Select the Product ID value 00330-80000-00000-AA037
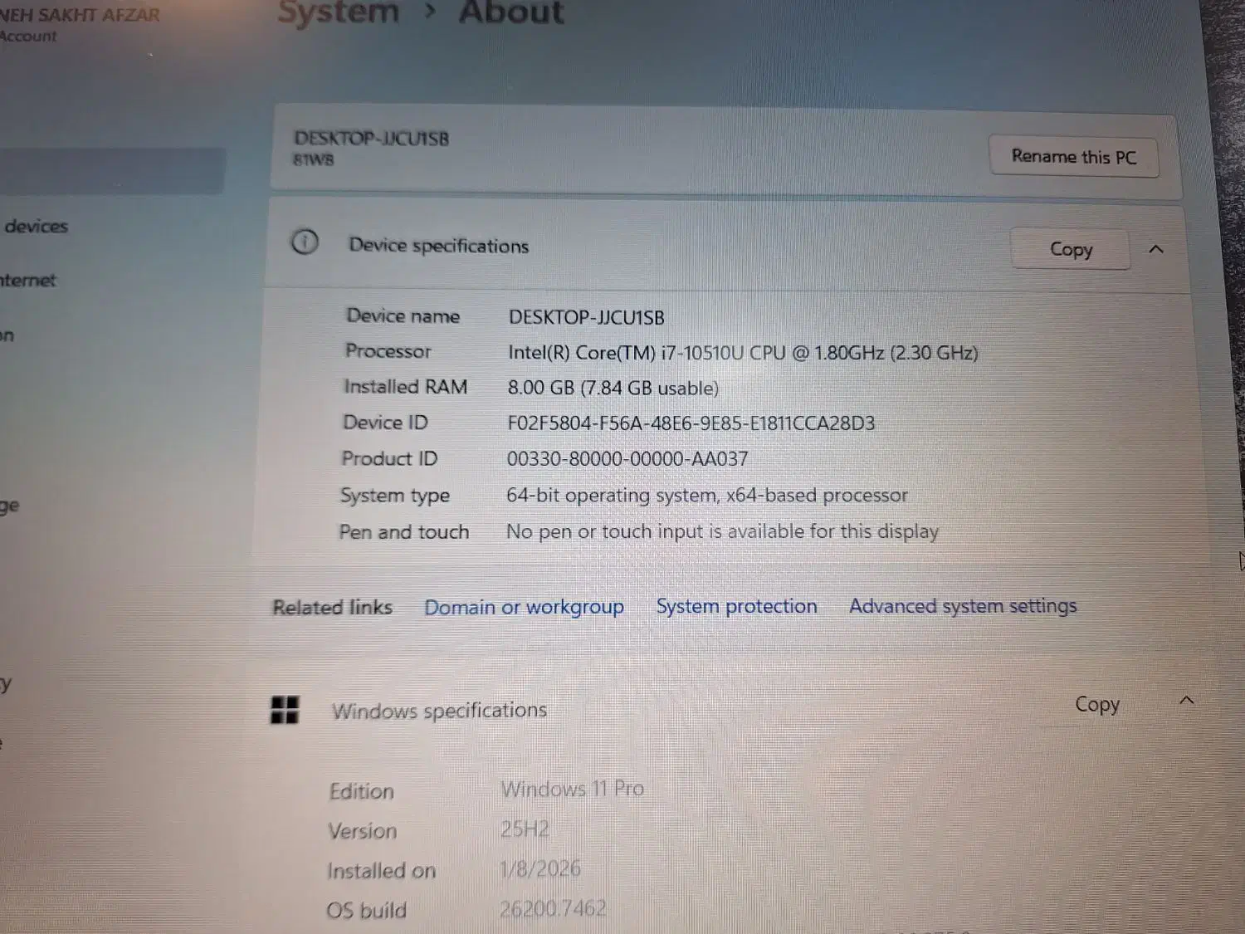Viewport: 1245px width, 934px height. tap(627, 459)
